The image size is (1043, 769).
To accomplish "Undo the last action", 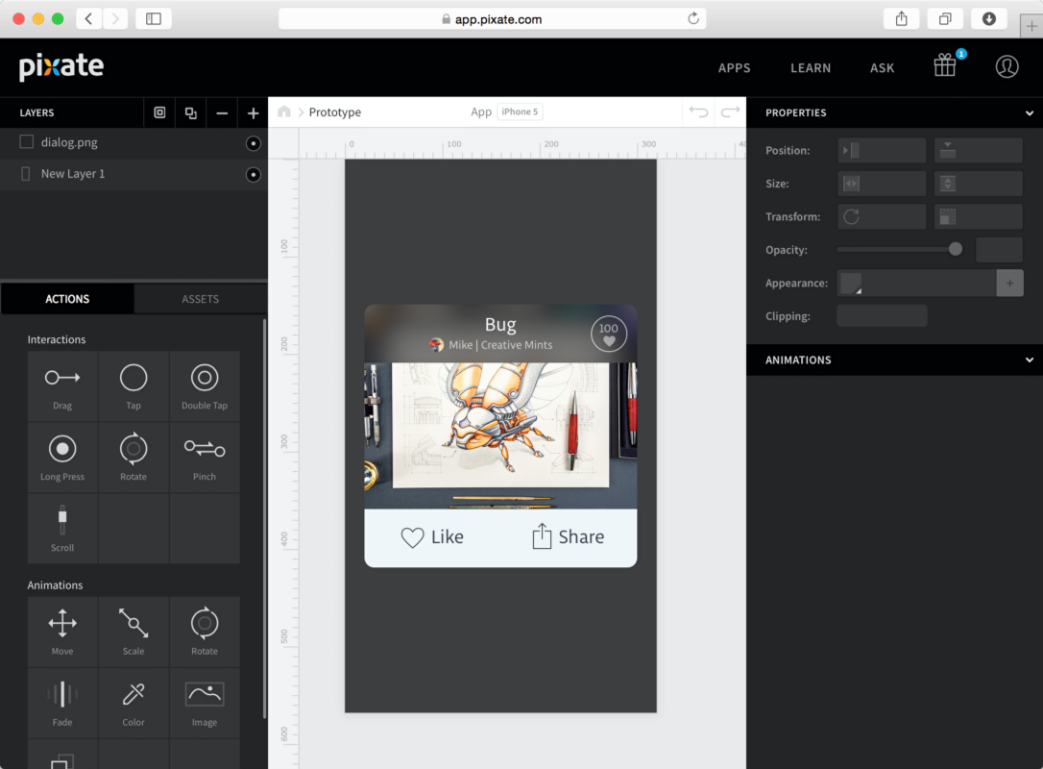I will coord(698,112).
